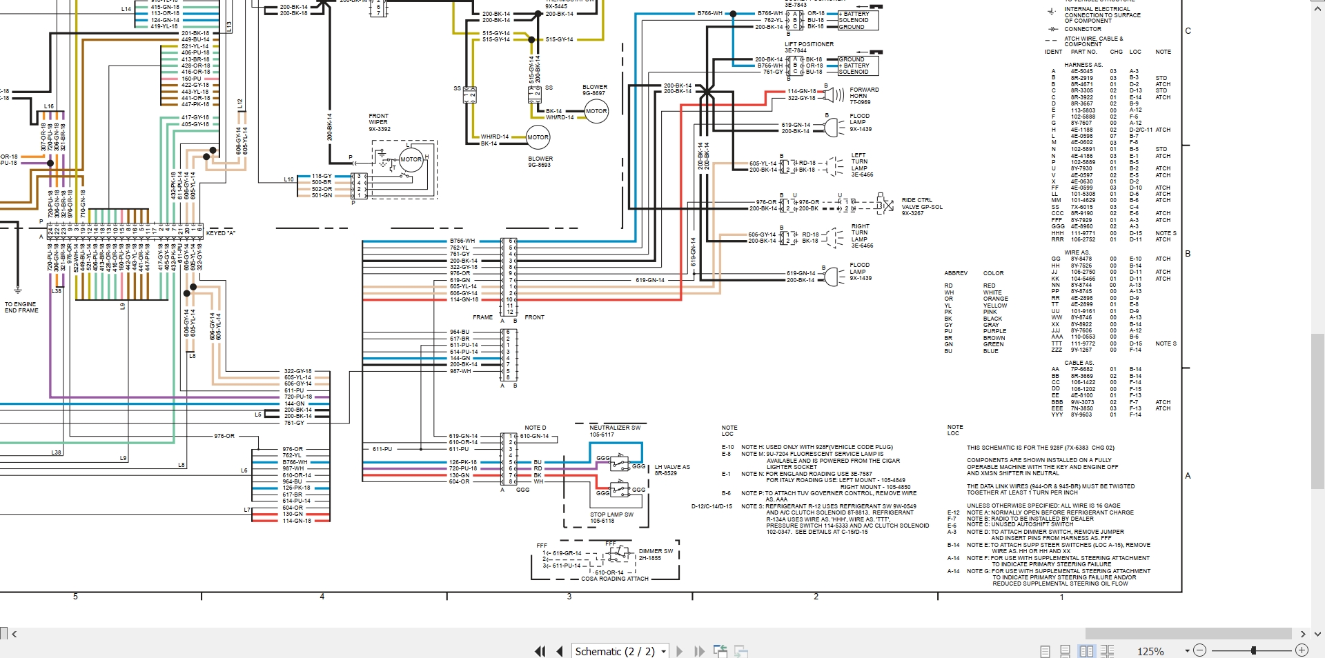Click the 'LH VALVE AS' label
The image size is (1325, 658).
(672, 467)
